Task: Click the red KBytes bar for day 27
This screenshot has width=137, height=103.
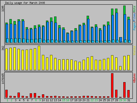Action: (112, 85)
